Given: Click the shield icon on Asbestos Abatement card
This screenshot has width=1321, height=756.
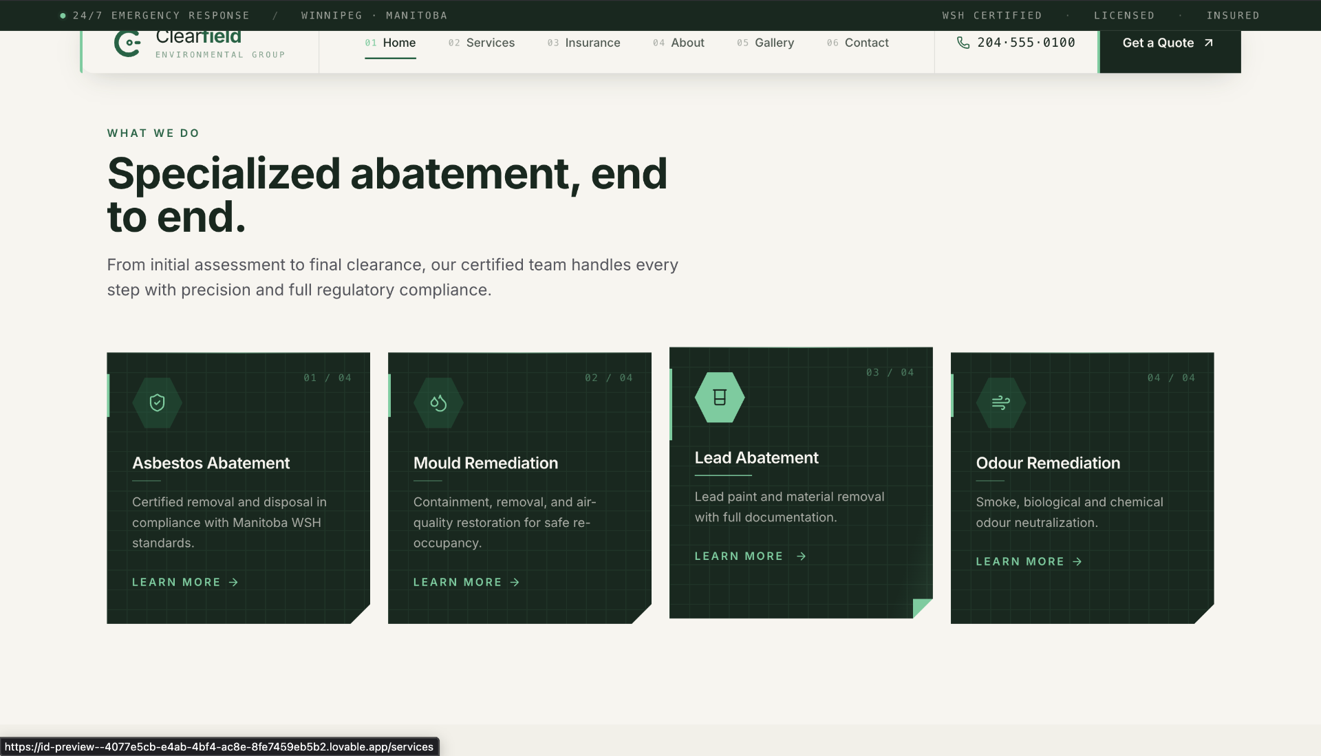Looking at the screenshot, I should point(157,402).
